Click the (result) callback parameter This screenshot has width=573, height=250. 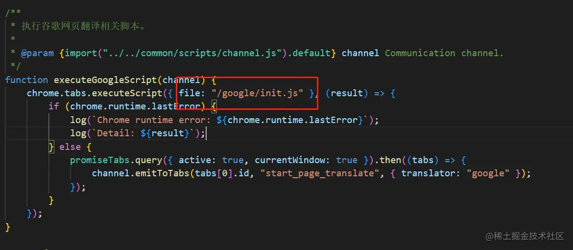(x=346, y=93)
